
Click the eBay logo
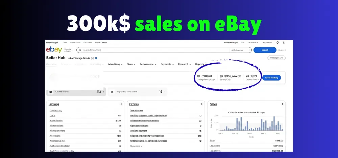[x=54, y=50]
